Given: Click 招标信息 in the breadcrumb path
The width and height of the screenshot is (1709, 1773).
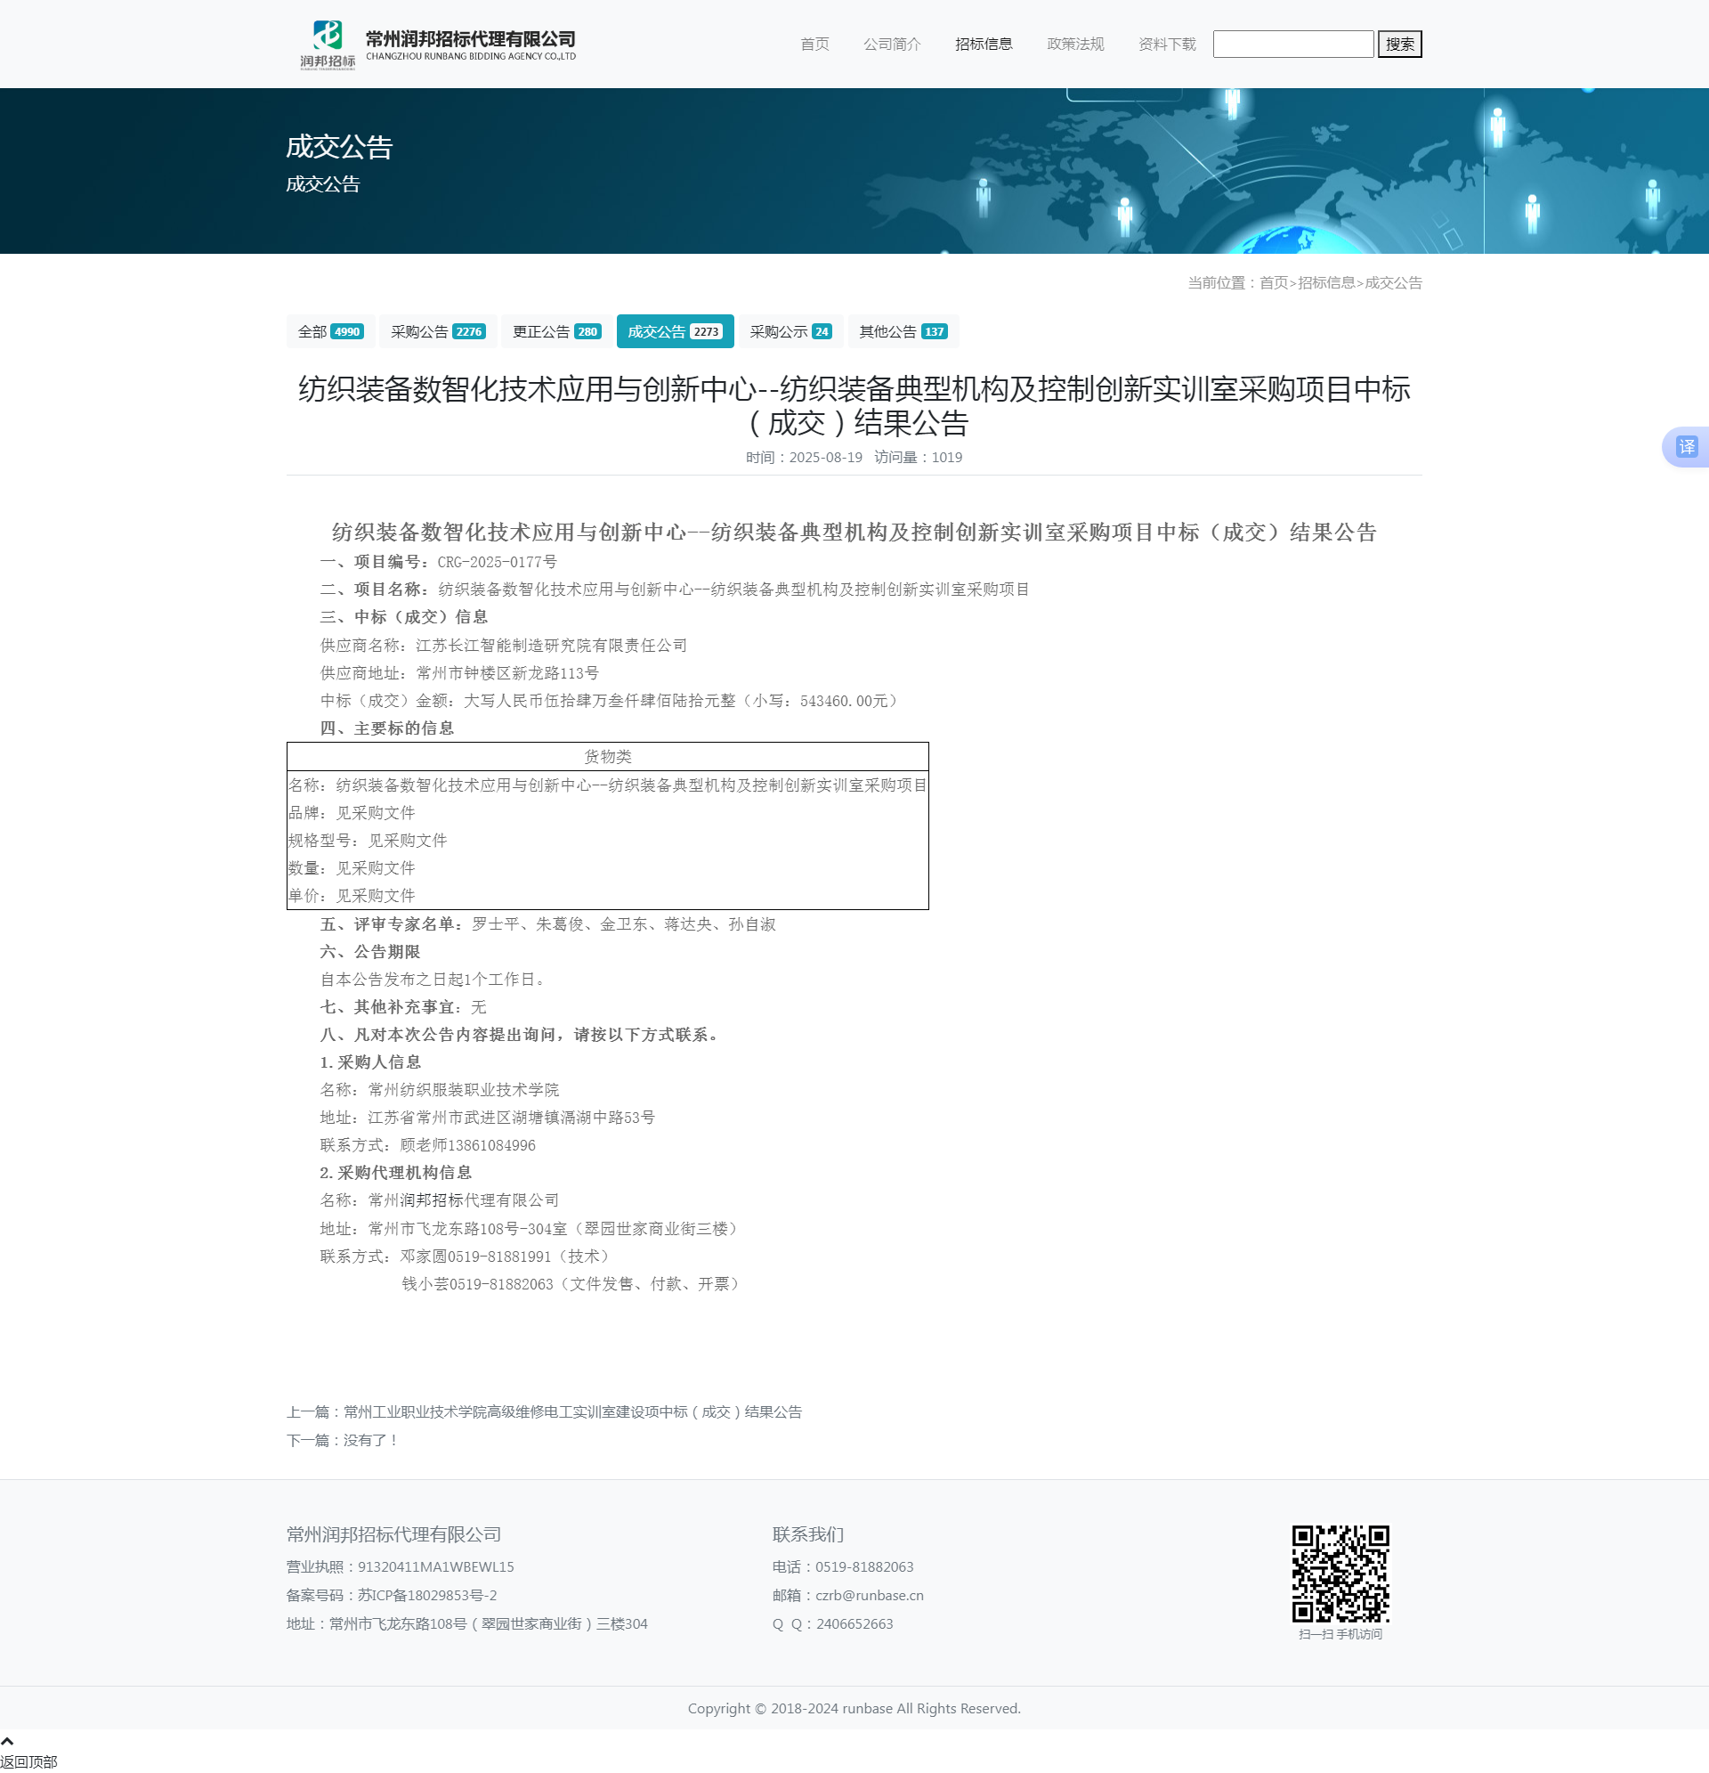Looking at the screenshot, I should point(1325,283).
